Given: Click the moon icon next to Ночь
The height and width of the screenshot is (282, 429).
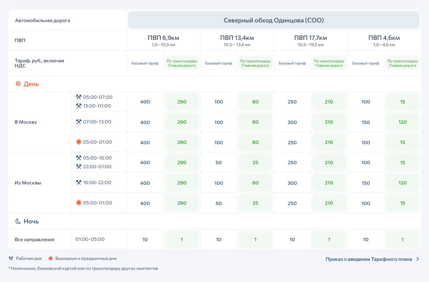Looking at the screenshot, I should pyautogui.click(x=18, y=221).
